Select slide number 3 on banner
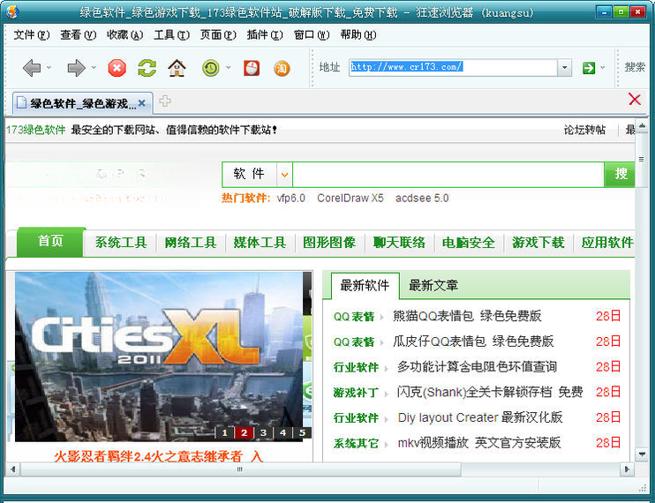 [x=263, y=432]
